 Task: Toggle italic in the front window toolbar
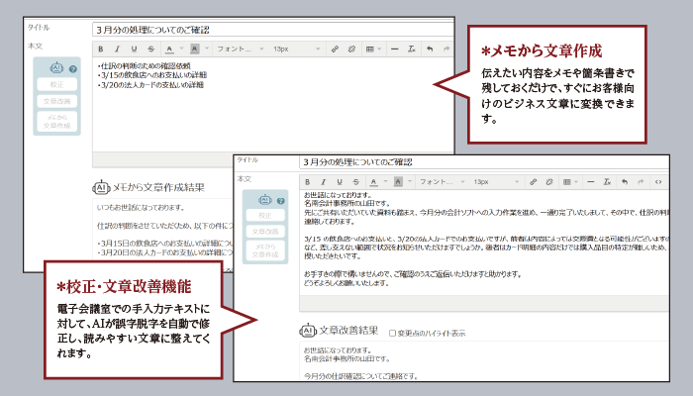324,181
